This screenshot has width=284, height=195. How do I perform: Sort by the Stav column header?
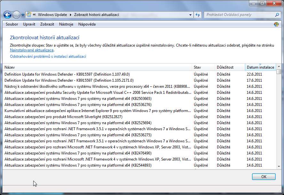[203, 67]
